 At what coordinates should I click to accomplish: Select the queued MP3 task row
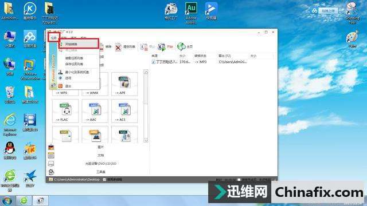tap(212, 62)
